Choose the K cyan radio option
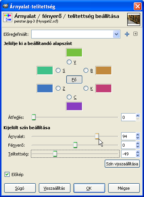 click(x=86, y=88)
